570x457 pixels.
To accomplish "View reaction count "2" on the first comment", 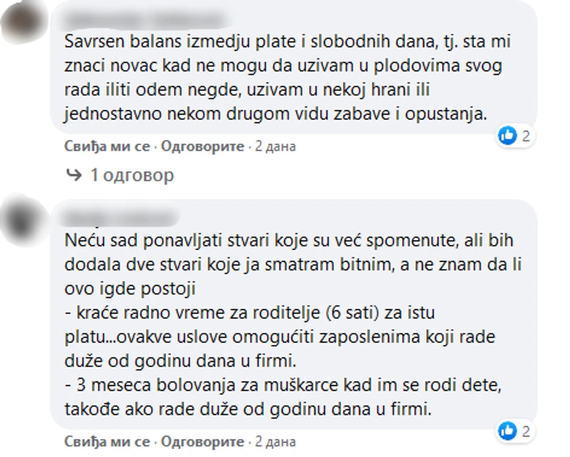I will (525, 136).
